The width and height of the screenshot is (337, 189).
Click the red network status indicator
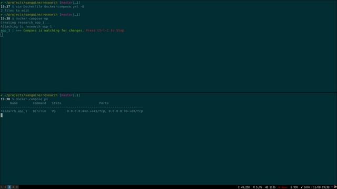tap(283, 187)
